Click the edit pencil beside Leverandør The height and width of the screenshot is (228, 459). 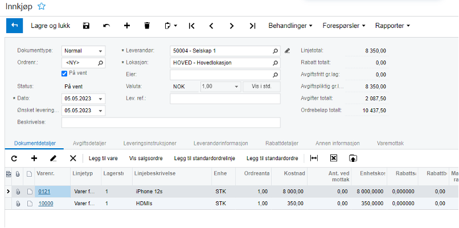[288, 51]
